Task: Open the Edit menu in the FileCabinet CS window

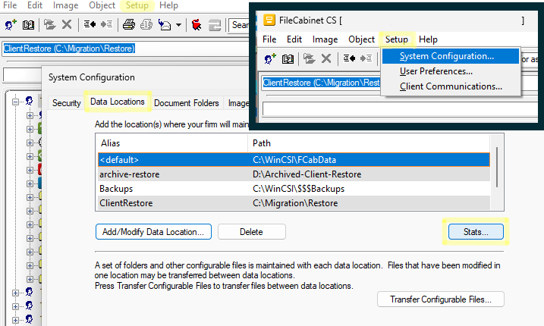Action: tap(294, 39)
